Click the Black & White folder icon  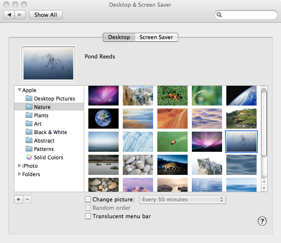[x=29, y=132]
